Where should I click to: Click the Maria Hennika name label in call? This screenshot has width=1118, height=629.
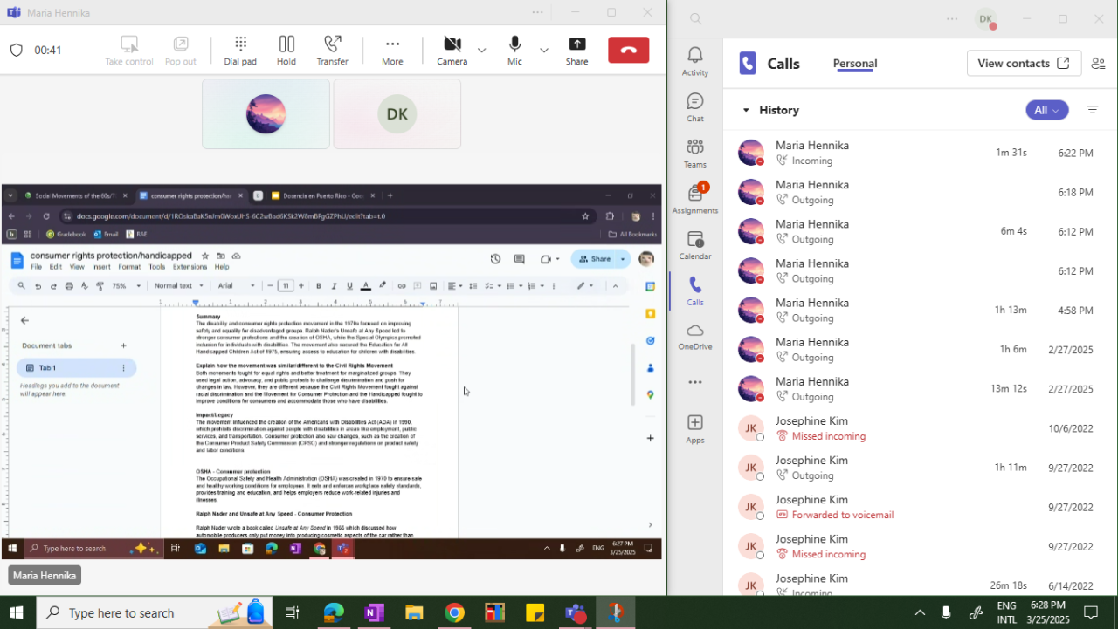pos(45,576)
